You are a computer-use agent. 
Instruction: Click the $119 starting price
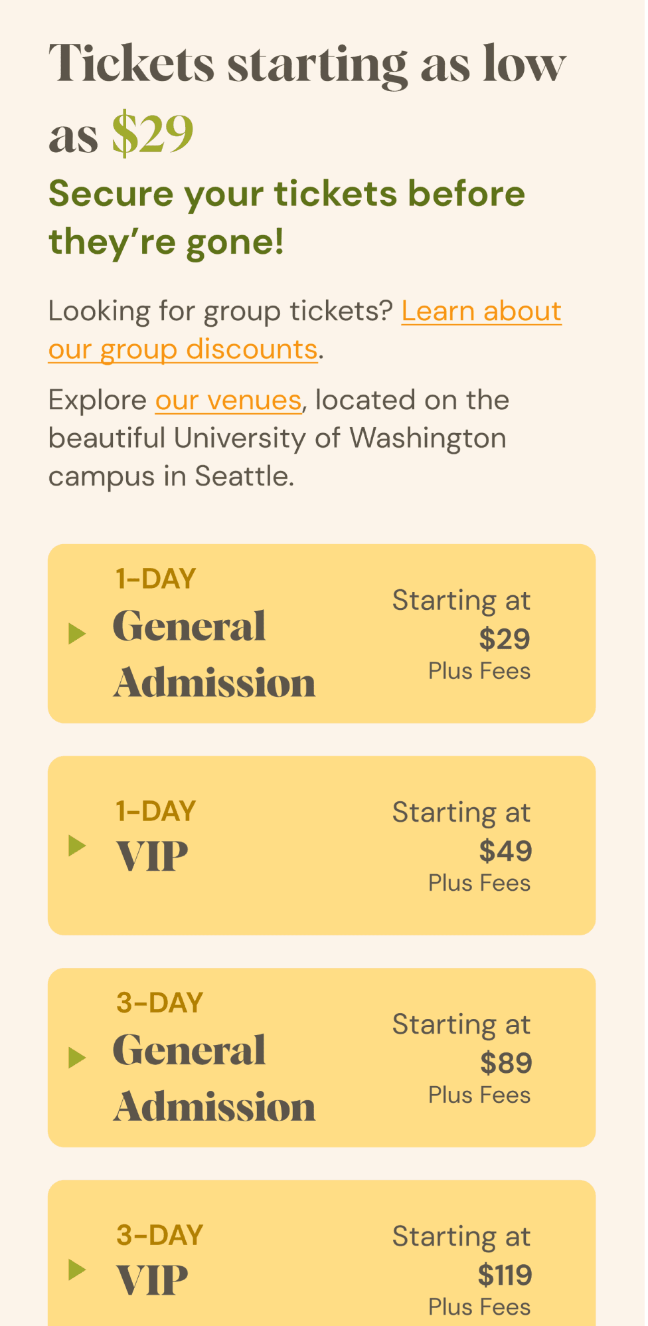[505, 1275]
